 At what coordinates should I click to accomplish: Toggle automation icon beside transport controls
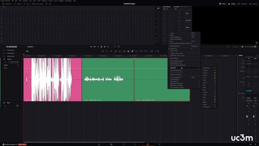pos(115,47)
